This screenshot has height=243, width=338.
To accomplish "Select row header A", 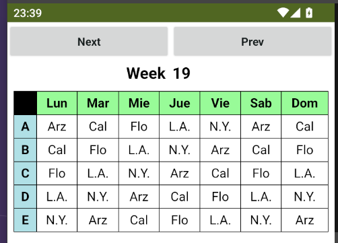I will 26,127.
